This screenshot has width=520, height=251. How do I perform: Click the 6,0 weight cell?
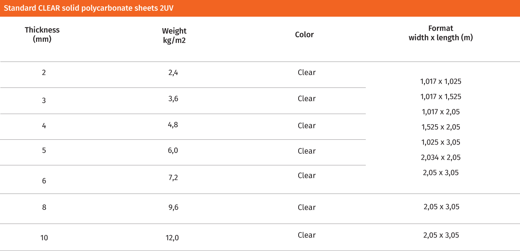(x=173, y=151)
